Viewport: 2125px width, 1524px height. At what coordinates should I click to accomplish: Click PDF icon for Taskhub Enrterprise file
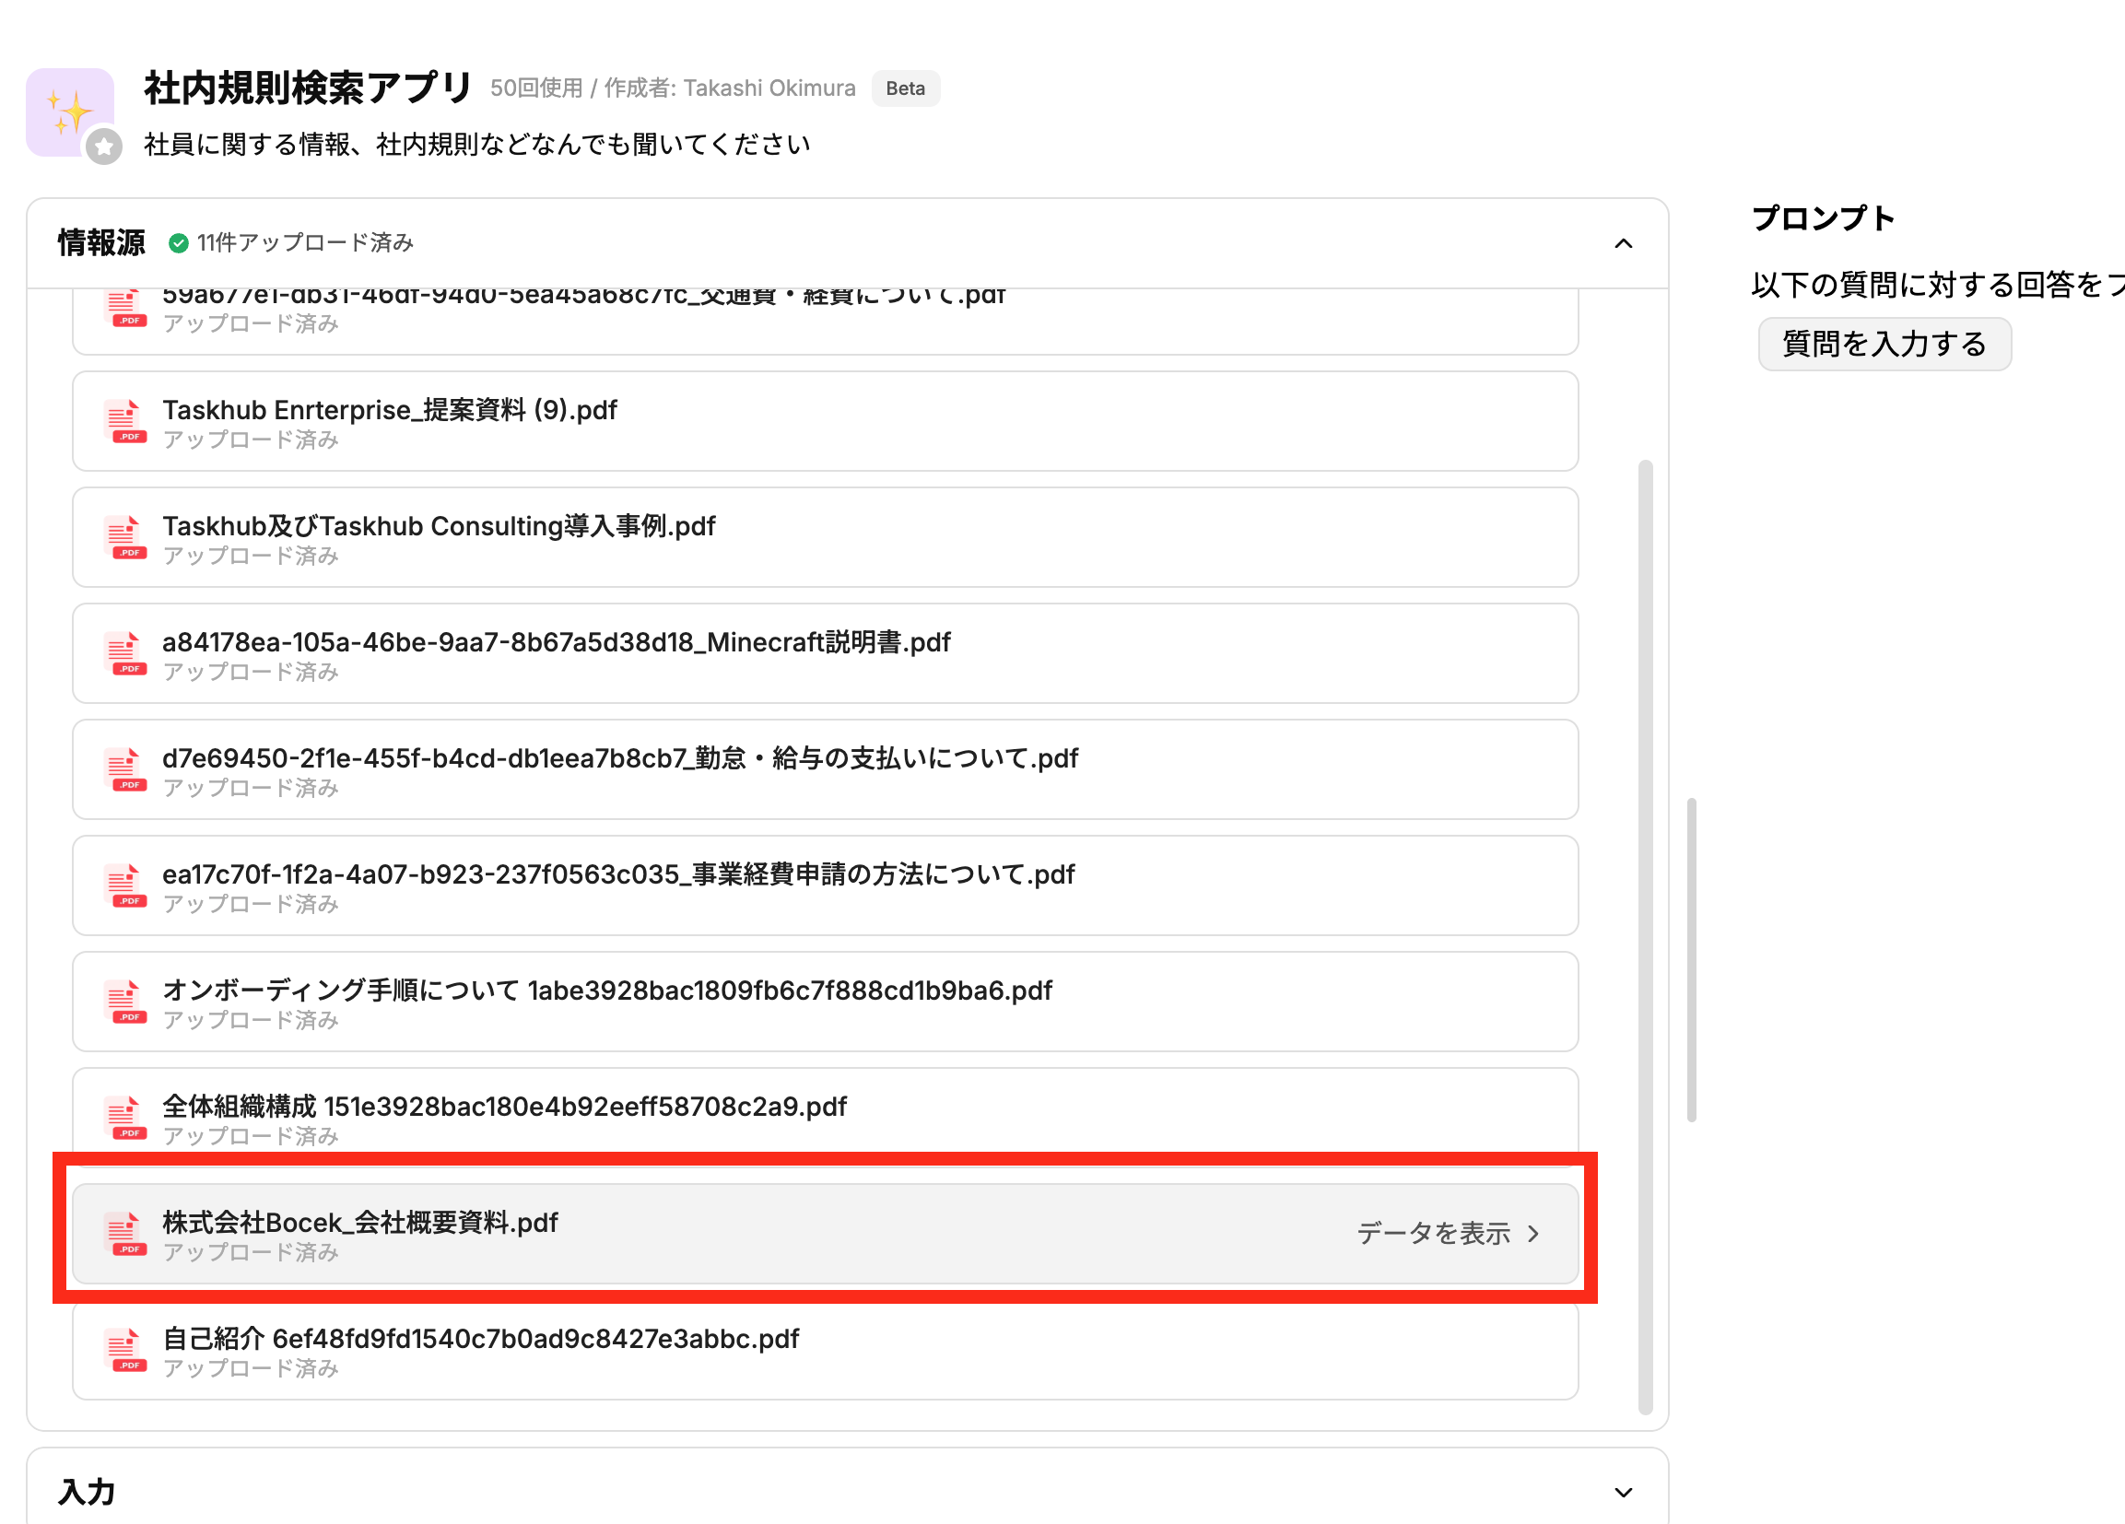(123, 421)
